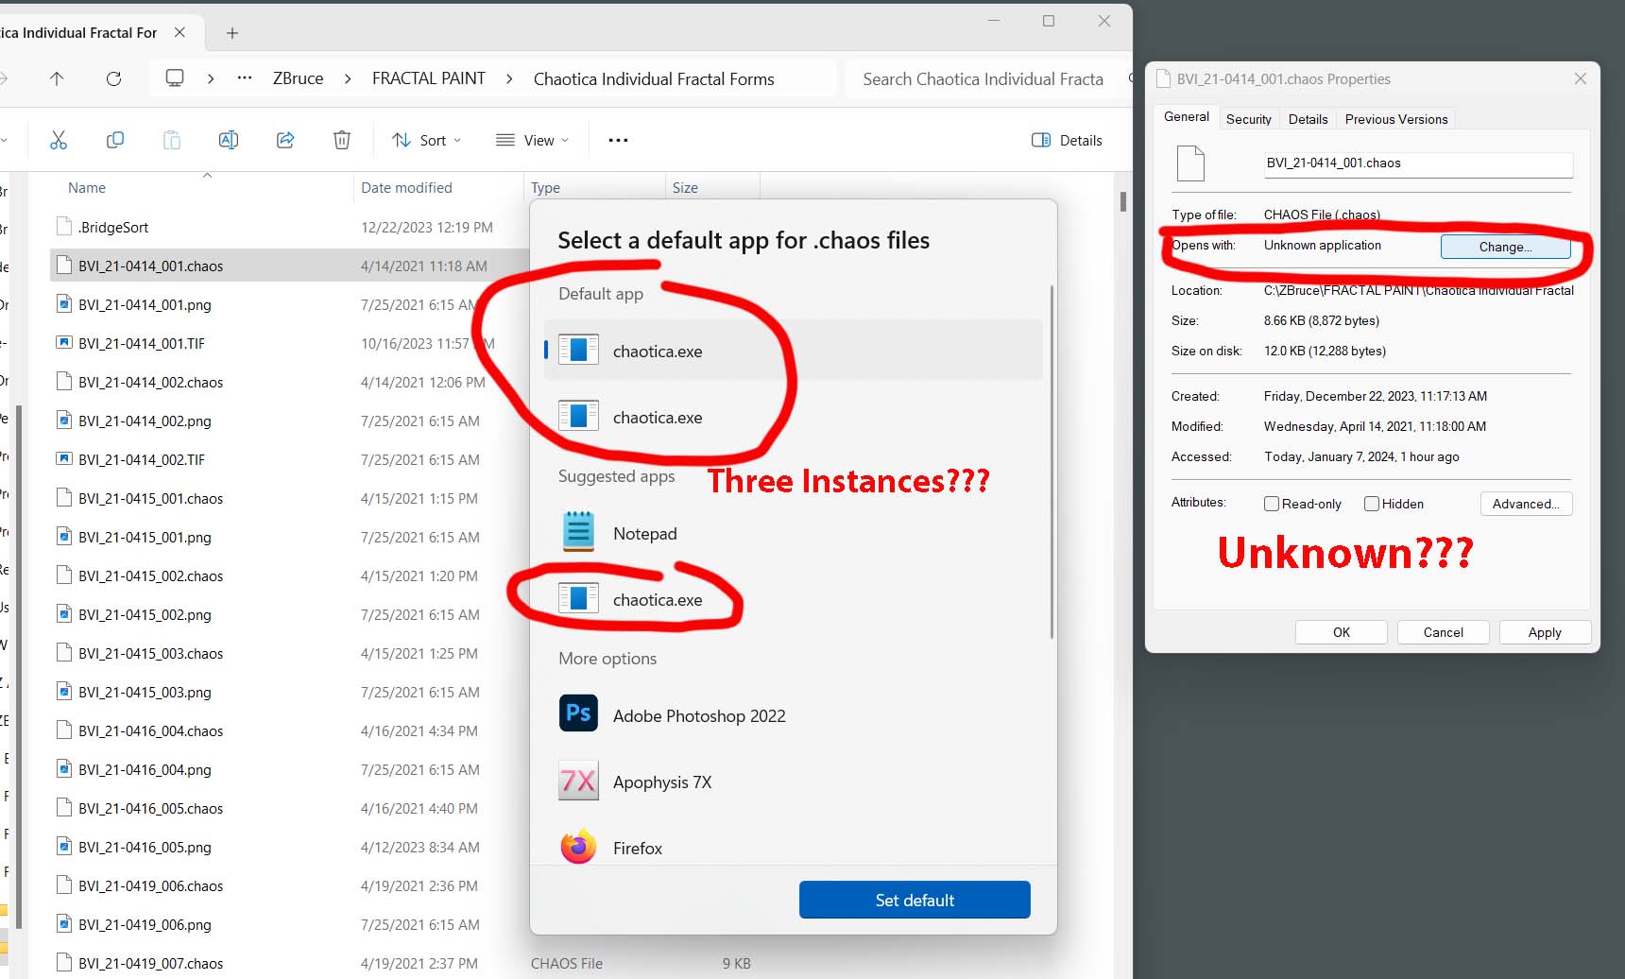This screenshot has width=1625, height=979.
Task: Click the Change... button for Opens with
Action: point(1506,247)
